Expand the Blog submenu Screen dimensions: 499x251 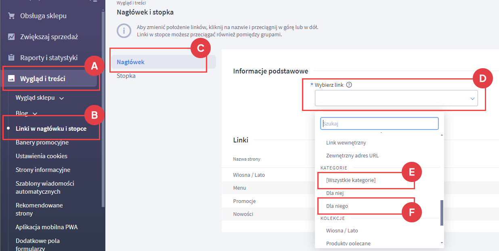[35, 114]
